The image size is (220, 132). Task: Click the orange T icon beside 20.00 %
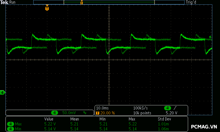click(98, 113)
